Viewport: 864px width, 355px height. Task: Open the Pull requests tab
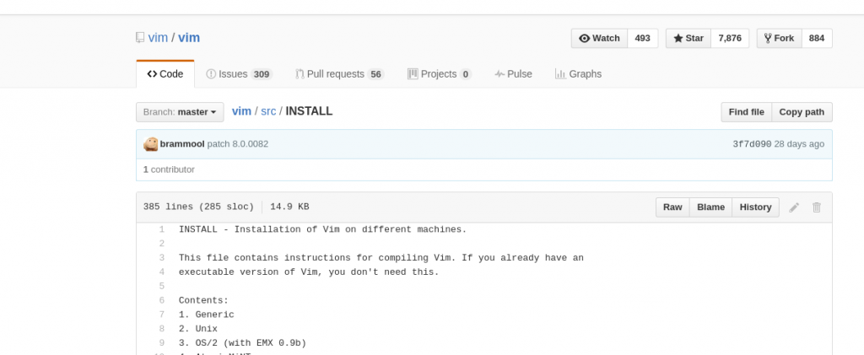coord(339,74)
